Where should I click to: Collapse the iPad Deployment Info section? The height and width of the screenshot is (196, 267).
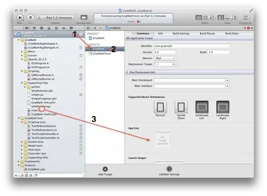(x=127, y=72)
